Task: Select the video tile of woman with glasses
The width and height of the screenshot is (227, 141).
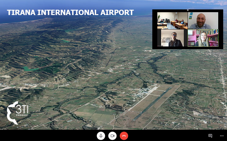Action: pos(172,38)
